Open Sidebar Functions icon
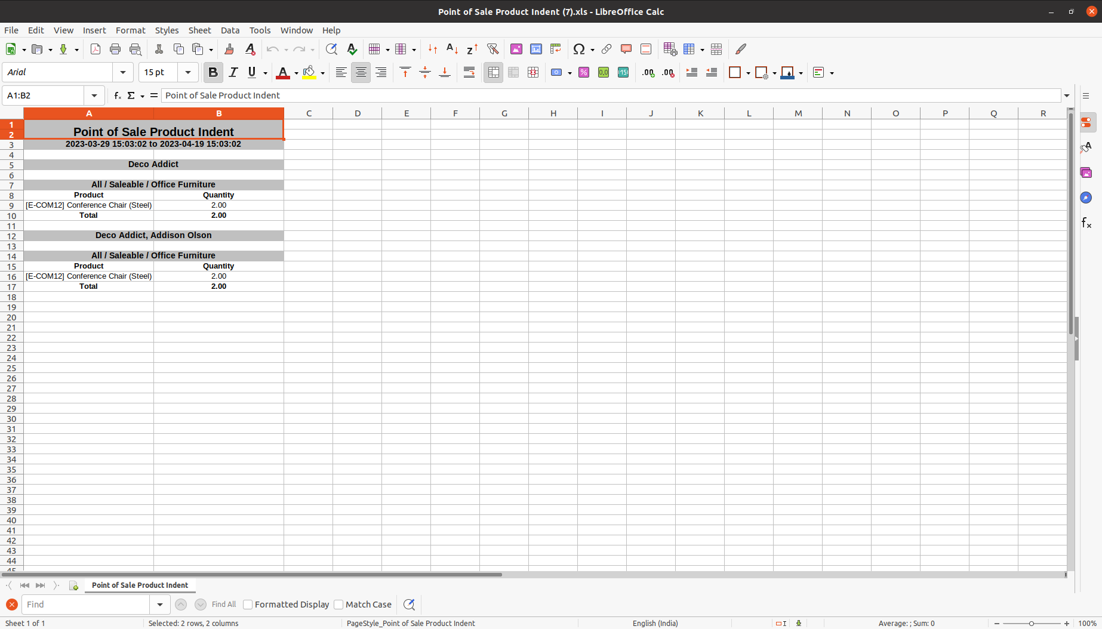Image resolution: width=1102 pixels, height=629 pixels. pyautogui.click(x=1086, y=223)
